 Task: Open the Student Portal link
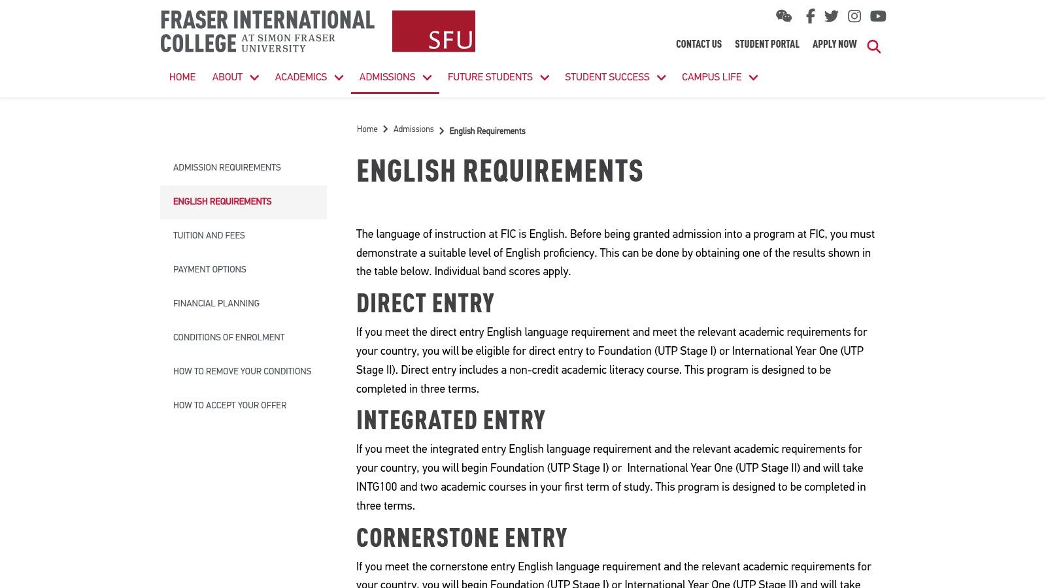point(767,44)
